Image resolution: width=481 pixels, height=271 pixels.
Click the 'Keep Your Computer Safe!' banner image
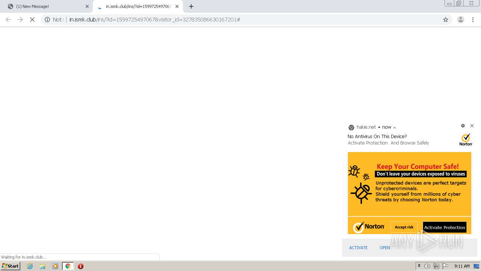tap(409, 193)
